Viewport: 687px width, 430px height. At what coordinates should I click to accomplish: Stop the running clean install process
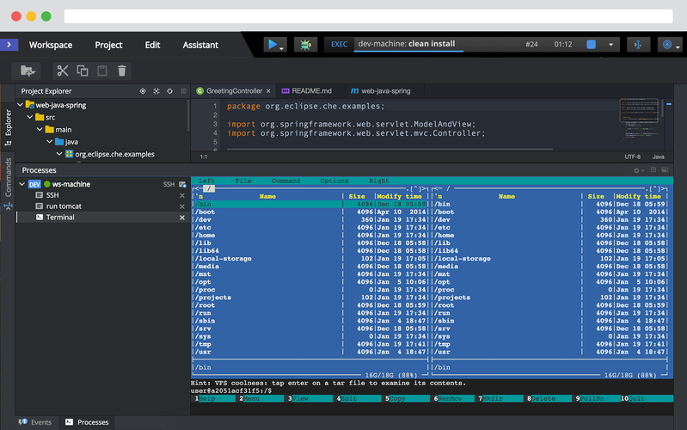[592, 45]
